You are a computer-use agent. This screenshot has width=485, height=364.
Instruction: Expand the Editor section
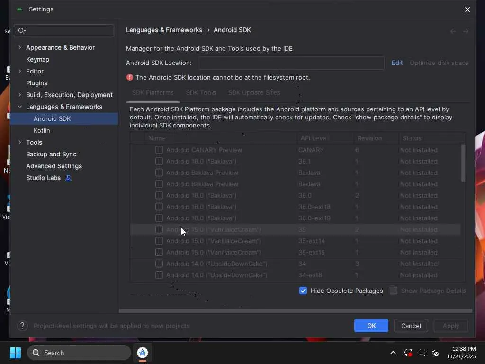point(20,71)
